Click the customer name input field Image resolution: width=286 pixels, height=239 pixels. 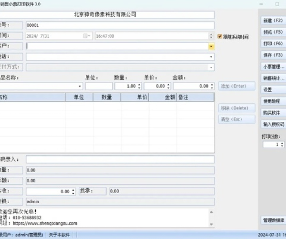(x=117, y=46)
